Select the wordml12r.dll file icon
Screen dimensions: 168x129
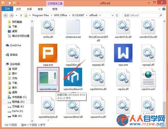(123, 27)
